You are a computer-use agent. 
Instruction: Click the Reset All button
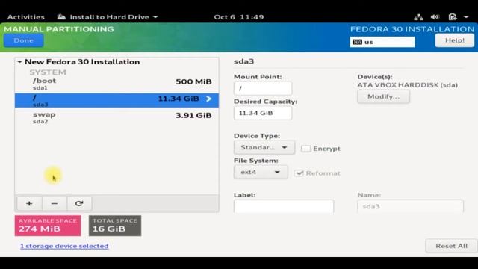[451, 246]
